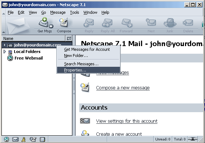Screen dimensions: 205x143
Task: Open Instant Messenger from component bar
Action: pyautogui.click(x=24, y=139)
